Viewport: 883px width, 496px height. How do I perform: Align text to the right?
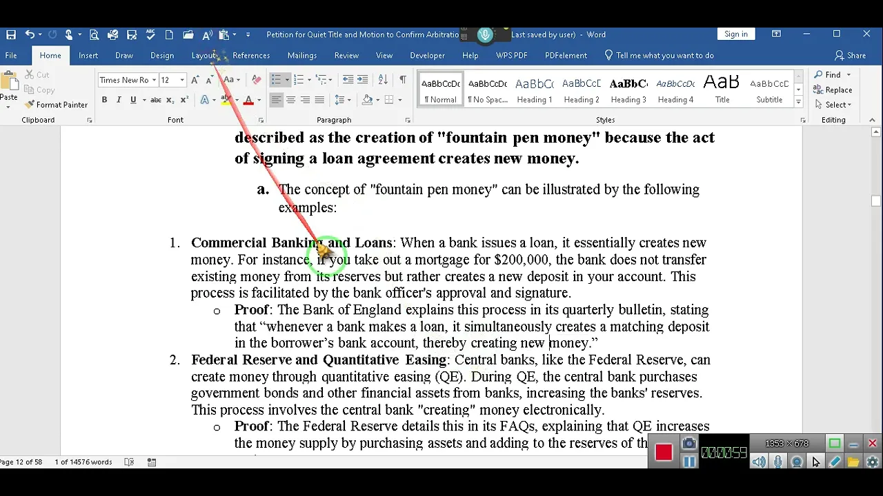pos(305,100)
